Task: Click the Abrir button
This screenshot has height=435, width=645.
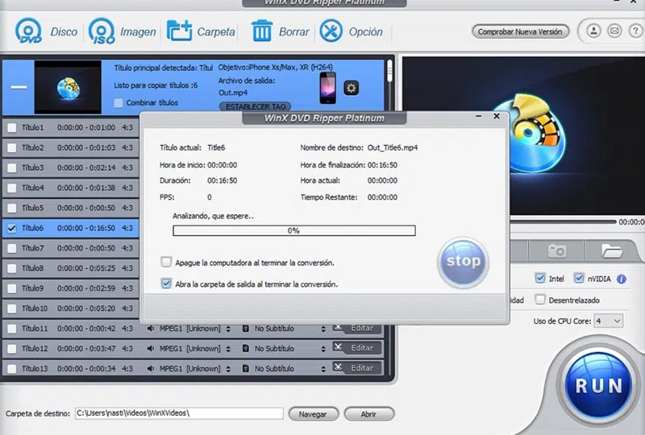Action: tap(368, 414)
